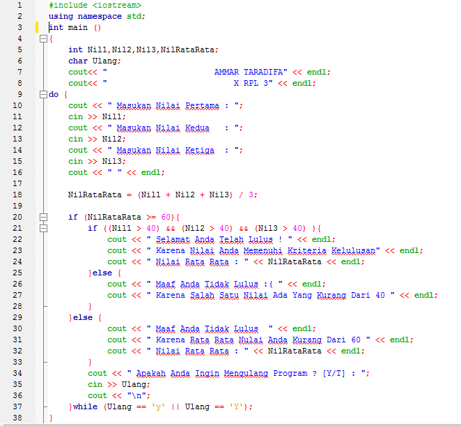This screenshot has height=426, width=461.
Task: Click closing brace on line 38
Action: click(x=51, y=418)
